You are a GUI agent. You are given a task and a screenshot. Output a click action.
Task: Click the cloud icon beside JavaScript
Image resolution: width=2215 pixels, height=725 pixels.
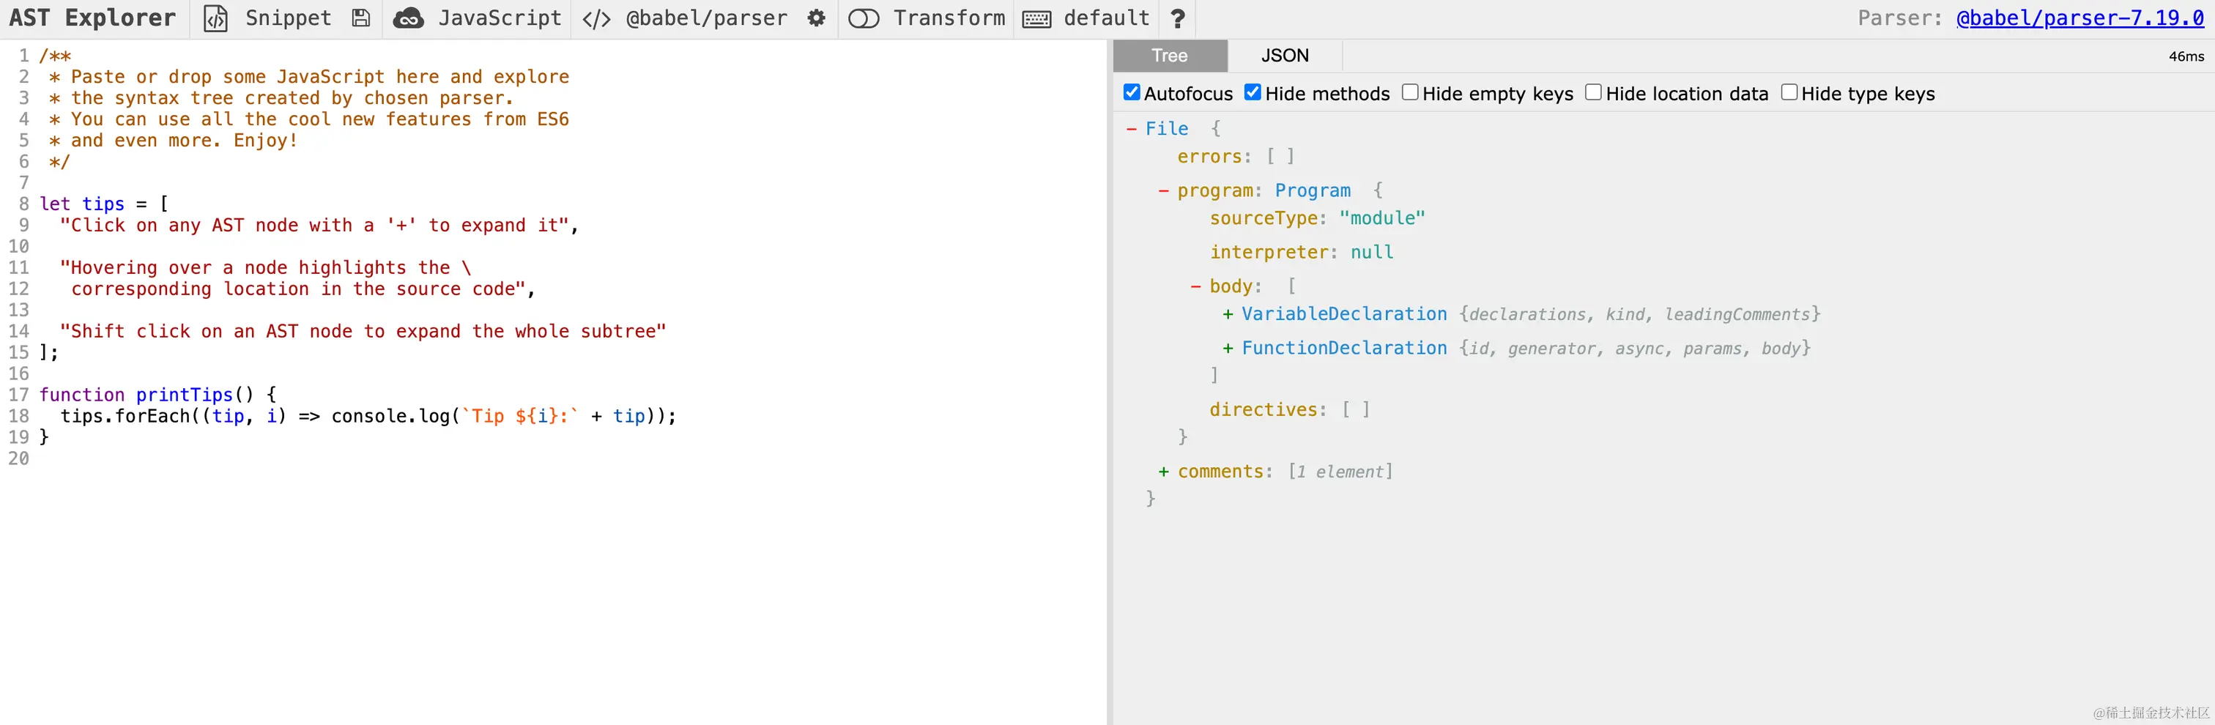[x=409, y=18]
